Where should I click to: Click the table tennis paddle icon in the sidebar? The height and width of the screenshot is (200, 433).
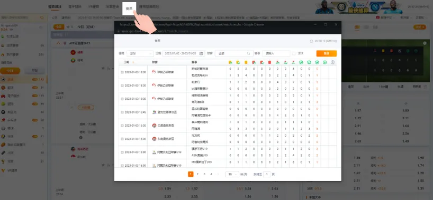[x=3, y=120]
